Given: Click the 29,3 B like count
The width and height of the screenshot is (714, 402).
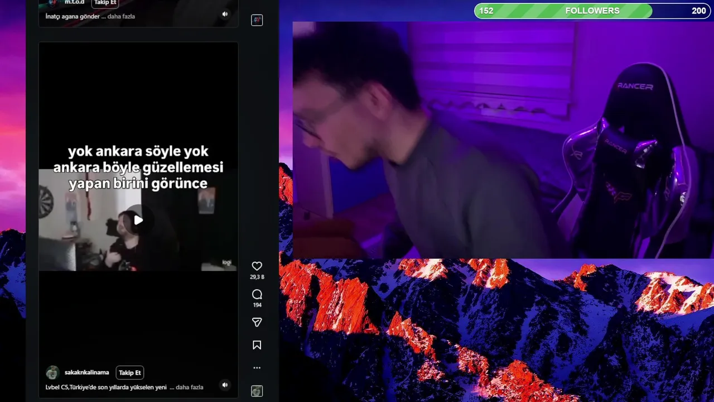Looking at the screenshot, I should tap(257, 277).
